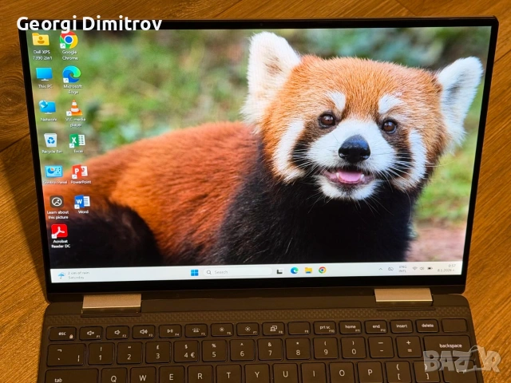The image size is (511, 383).
Task: Click the battery tray icon
Action: pos(430,268)
